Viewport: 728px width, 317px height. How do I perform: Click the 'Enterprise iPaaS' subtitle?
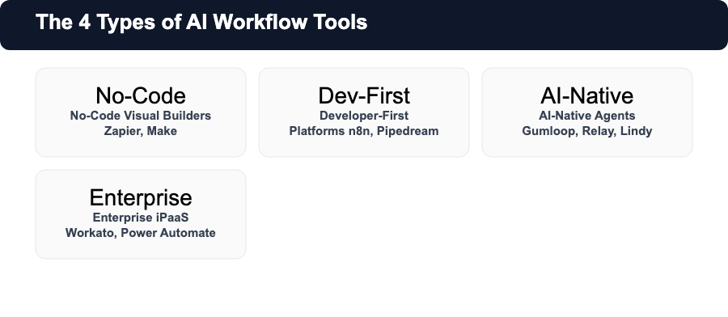click(141, 218)
